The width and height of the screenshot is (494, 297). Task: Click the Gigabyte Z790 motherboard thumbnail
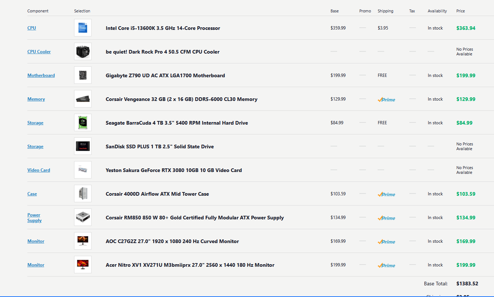83,75
